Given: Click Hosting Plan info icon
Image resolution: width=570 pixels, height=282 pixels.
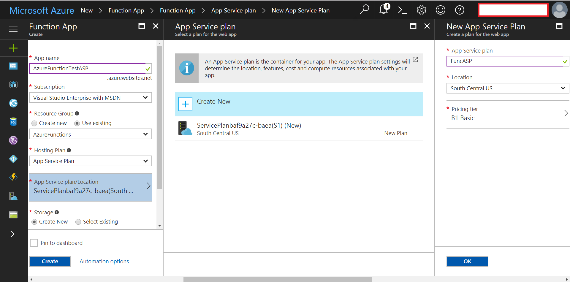Looking at the screenshot, I should pos(69,150).
